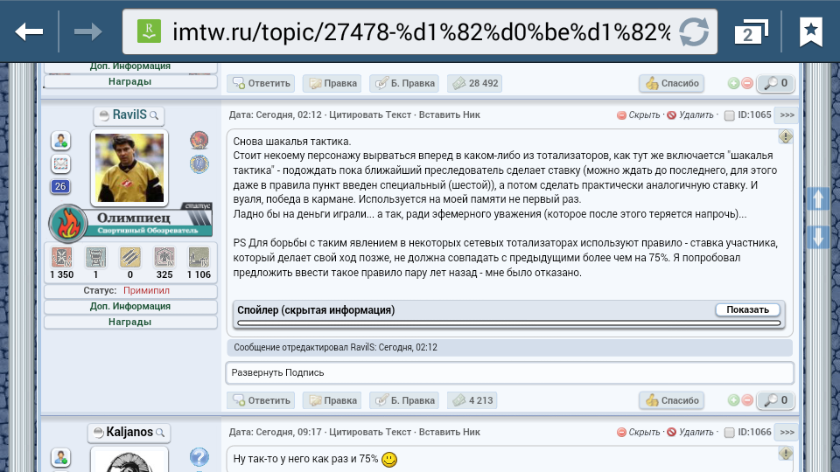This screenshot has height=472, width=840.
Task: Click stat icon above 1 350
Action: pos(61,257)
